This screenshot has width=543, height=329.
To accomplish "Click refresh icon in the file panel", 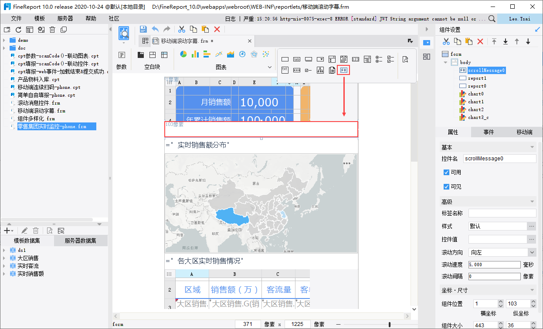I will click(18, 30).
